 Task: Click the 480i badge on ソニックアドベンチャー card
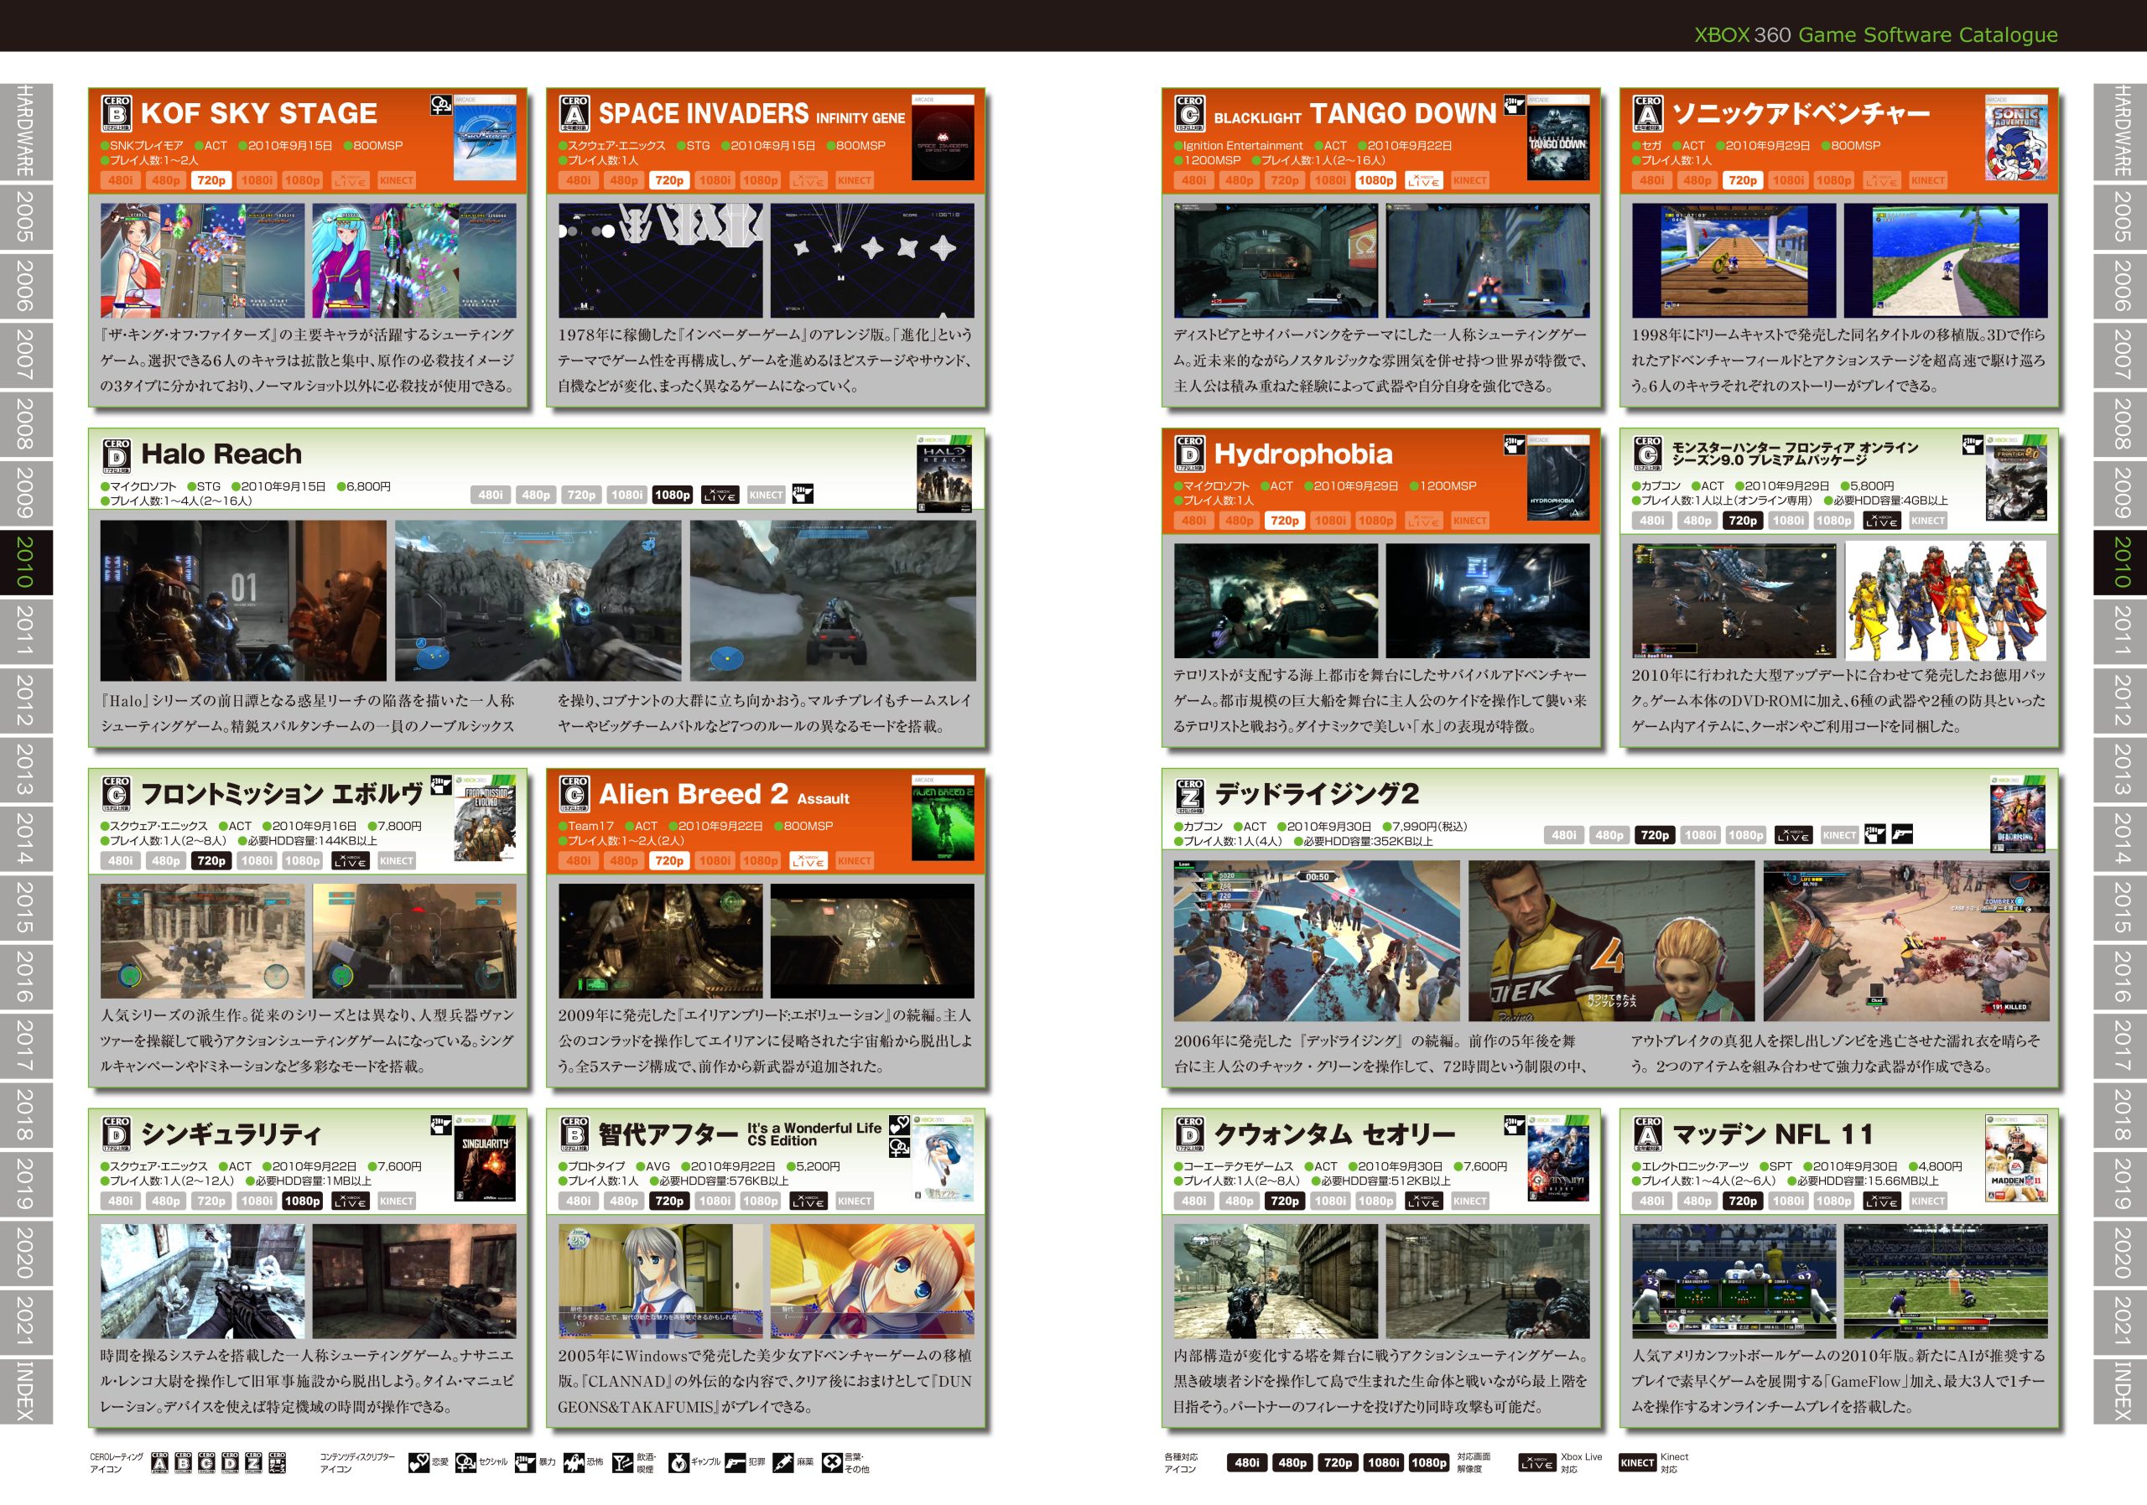tap(1652, 180)
